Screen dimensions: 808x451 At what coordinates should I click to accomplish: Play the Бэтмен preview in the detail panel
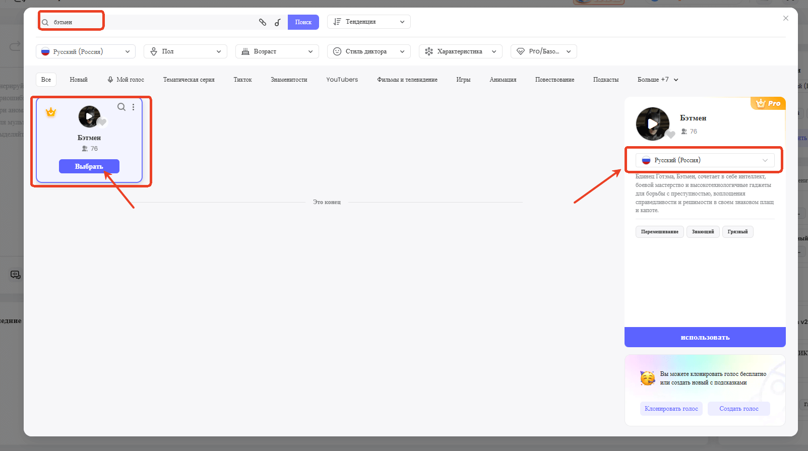pos(653,123)
